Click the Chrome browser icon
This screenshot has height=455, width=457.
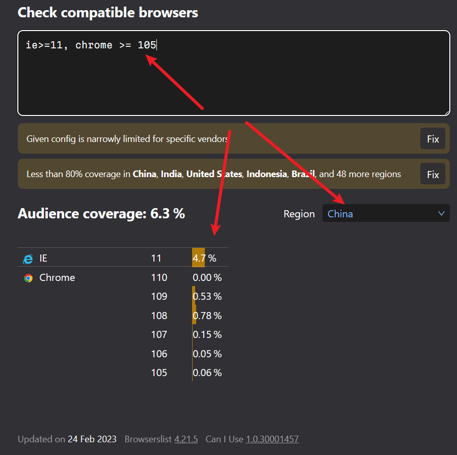click(x=28, y=278)
